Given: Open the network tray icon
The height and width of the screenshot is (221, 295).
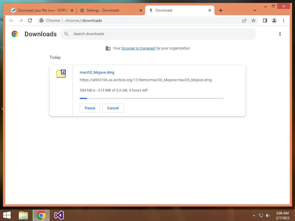Looking at the screenshot, I should (x=261, y=216).
